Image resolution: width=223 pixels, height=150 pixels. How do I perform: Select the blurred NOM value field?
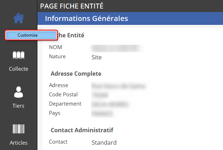(117, 48)
